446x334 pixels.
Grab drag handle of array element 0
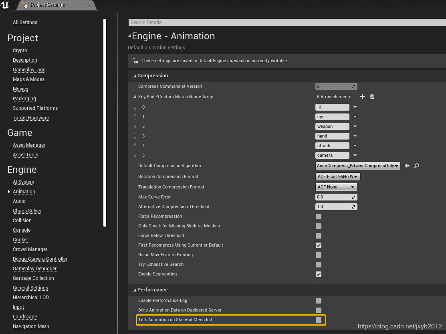135,107
